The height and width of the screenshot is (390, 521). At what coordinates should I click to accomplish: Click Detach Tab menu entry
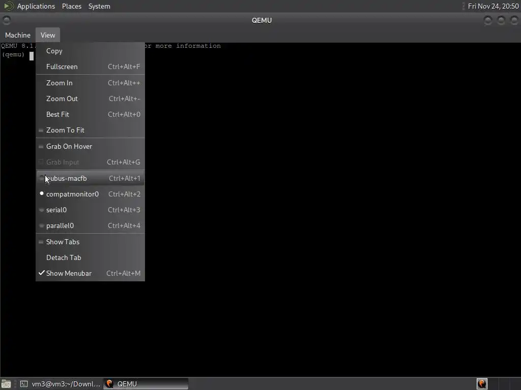[x=90, y=257]
